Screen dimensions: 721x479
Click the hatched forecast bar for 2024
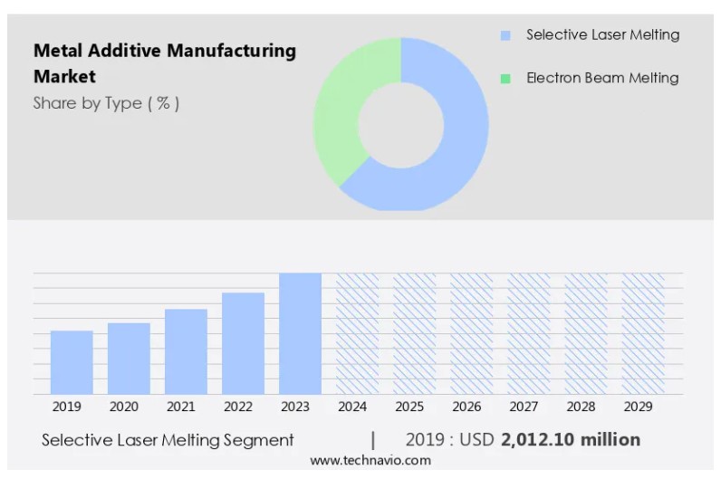[358, 333]
